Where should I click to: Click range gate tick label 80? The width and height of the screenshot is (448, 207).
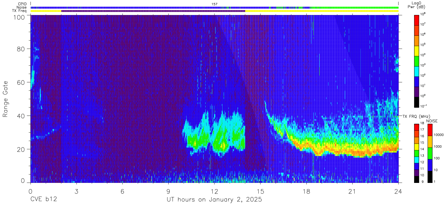point(21,49)
